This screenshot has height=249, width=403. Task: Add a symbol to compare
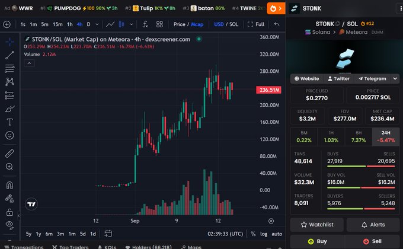coord(7,24)
